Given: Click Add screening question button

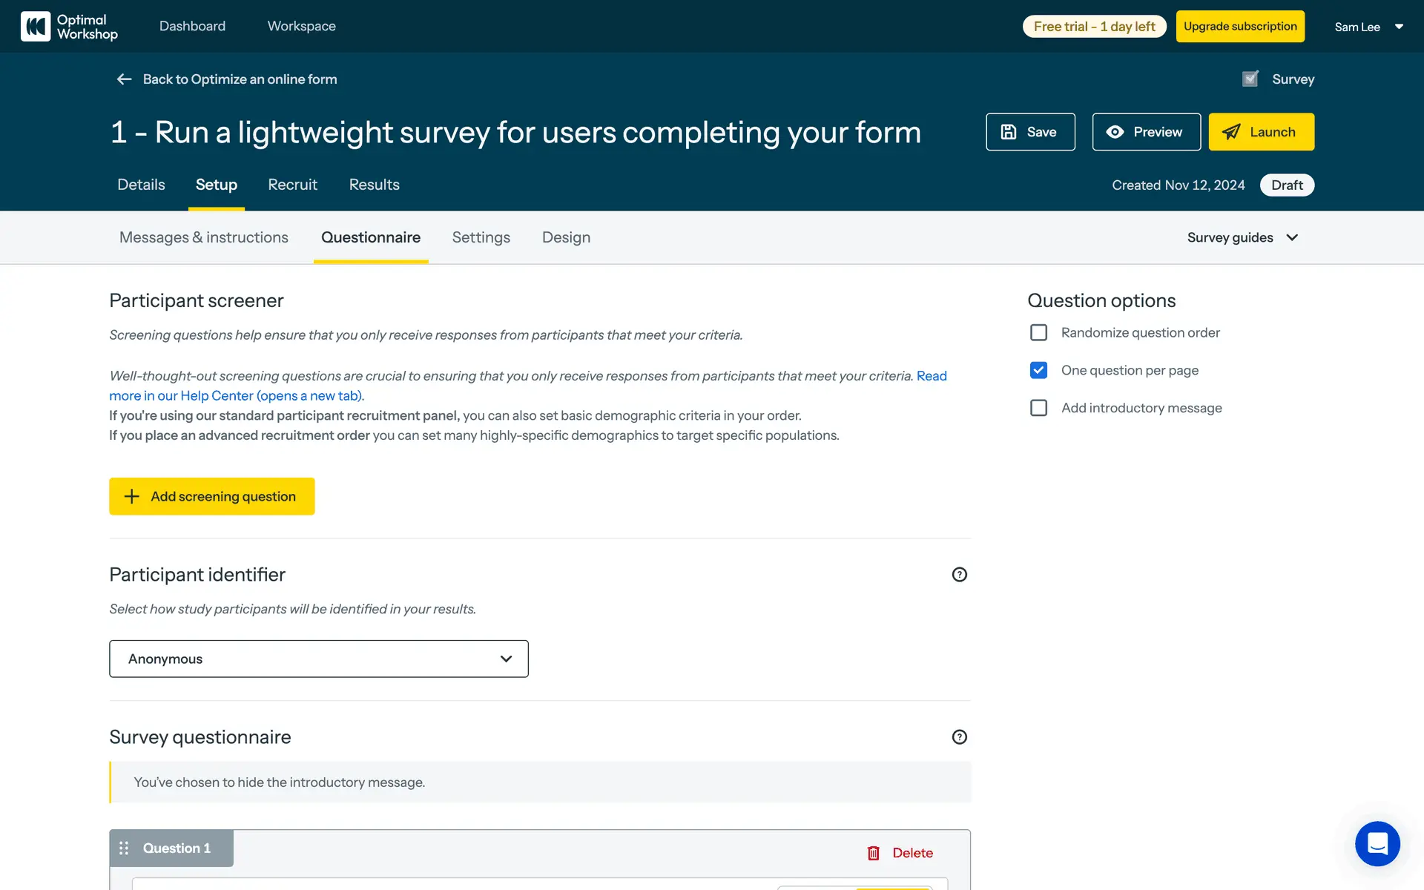Looking at the screenshot, I should [x=211, y=496].
